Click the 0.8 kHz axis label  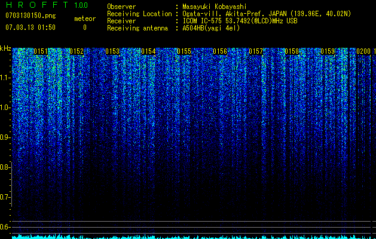5,167
